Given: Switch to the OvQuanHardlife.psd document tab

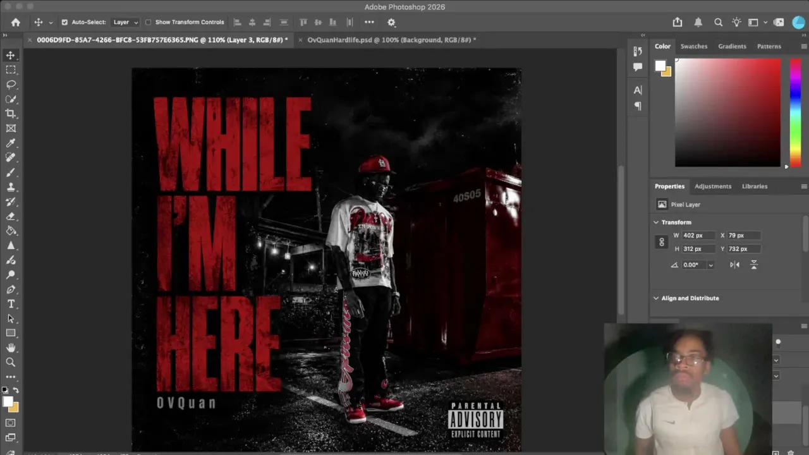Looking at the screenshot, I should click(x=391, y=40).
